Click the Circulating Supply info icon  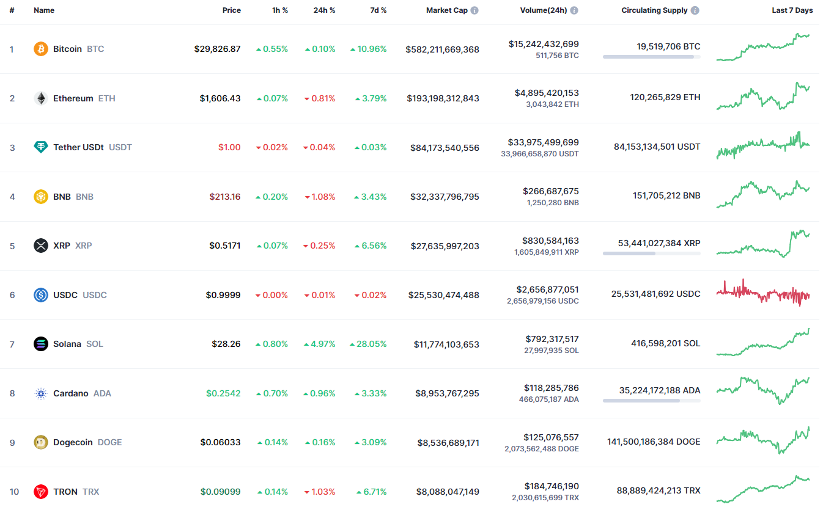click(x=695, y=10)
